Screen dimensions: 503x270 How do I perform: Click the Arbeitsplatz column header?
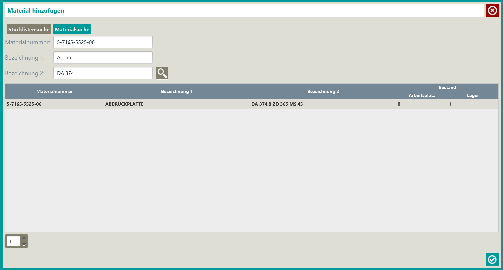pos(422,95)
